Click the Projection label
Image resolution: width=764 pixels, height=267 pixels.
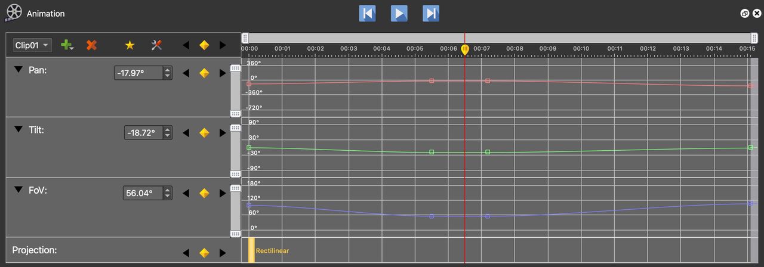(x=34, y=250)
